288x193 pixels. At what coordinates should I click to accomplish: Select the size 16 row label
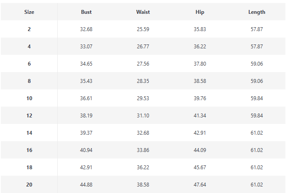[29, 150]
